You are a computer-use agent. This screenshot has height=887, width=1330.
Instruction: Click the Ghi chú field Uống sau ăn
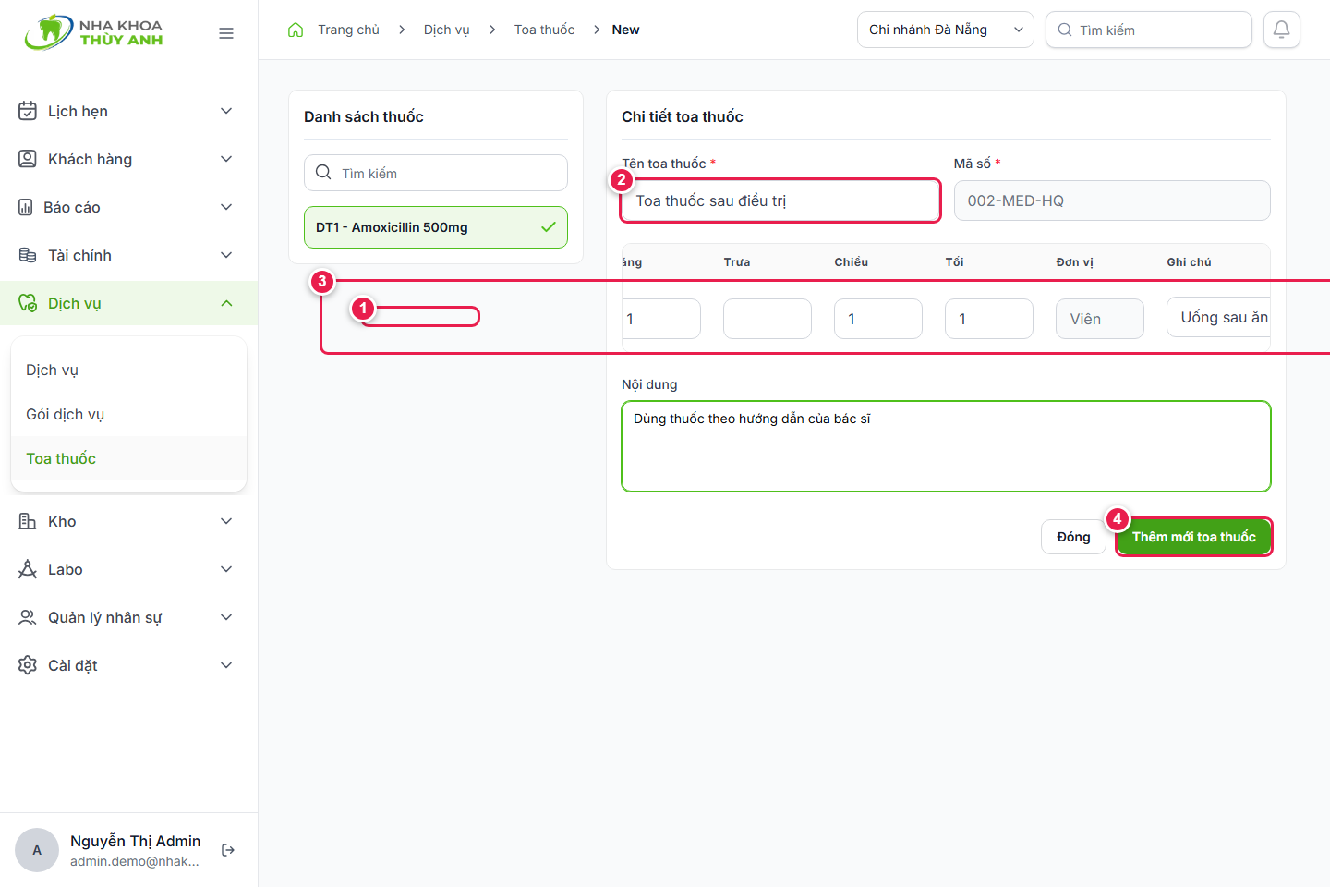pos(1218,317)
